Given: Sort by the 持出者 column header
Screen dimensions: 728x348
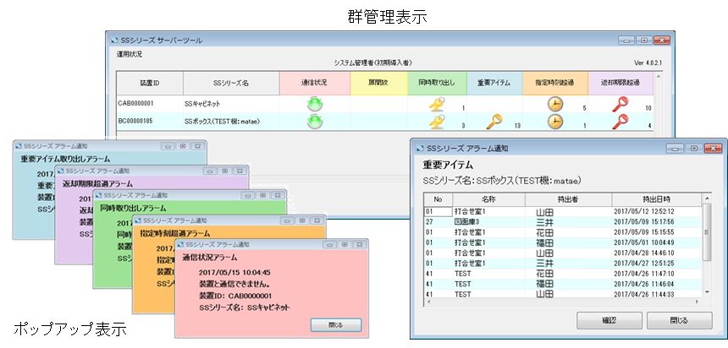Looking at the screenshot, I should coord(568,199).
